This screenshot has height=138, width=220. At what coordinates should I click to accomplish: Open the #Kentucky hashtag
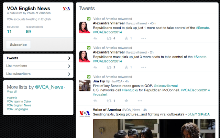click(x=130, y=90)
